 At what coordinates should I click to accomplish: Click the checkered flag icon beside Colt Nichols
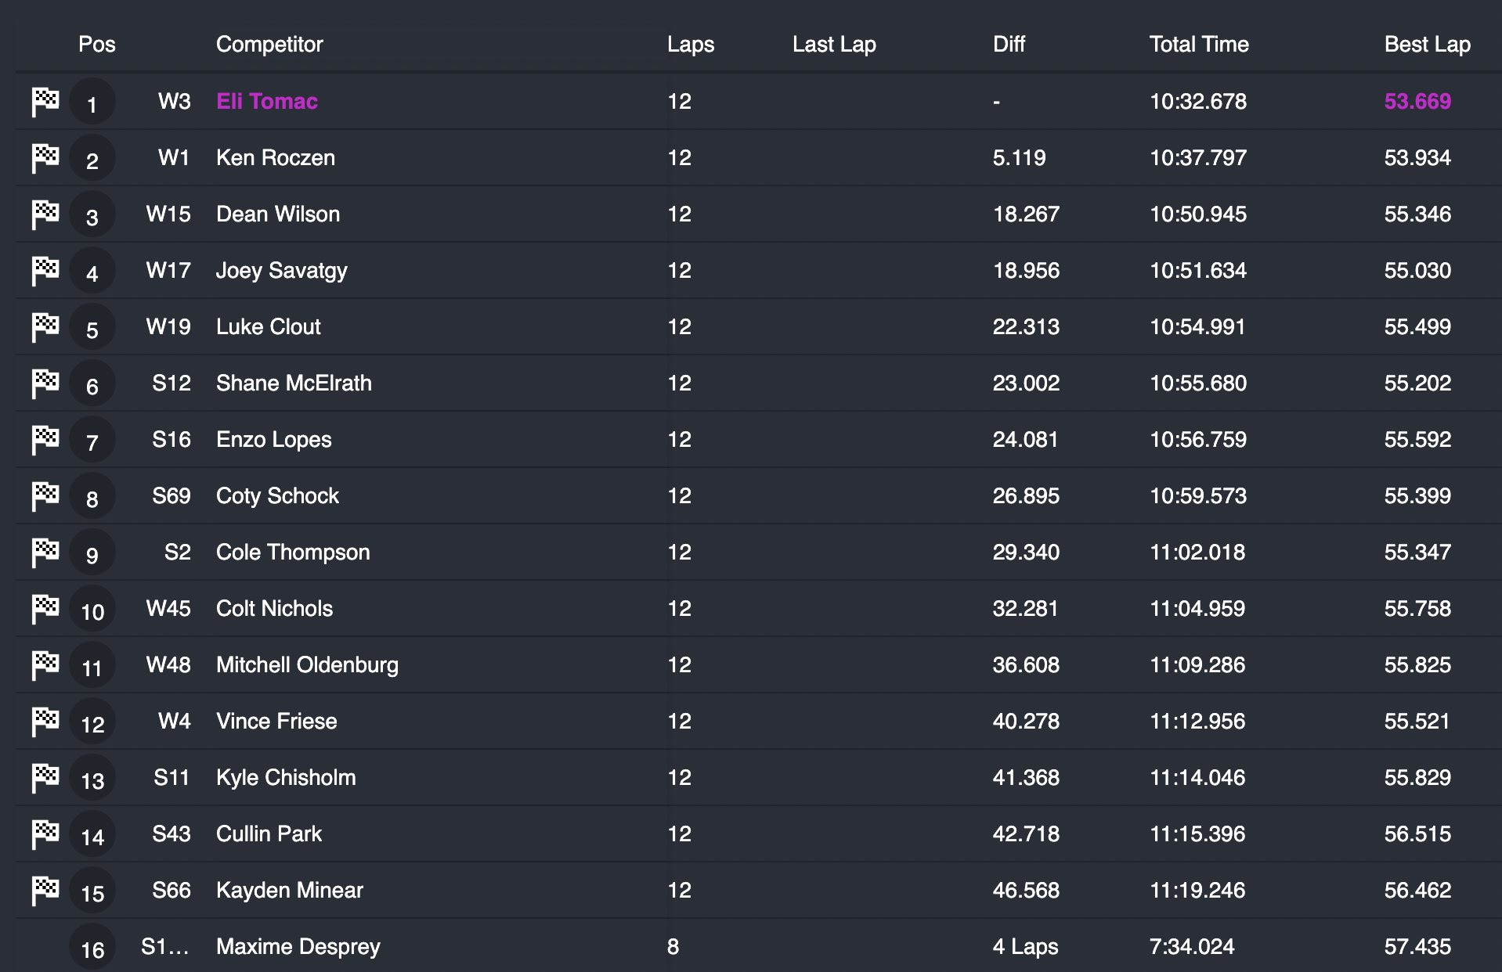[x=45, y=608]
